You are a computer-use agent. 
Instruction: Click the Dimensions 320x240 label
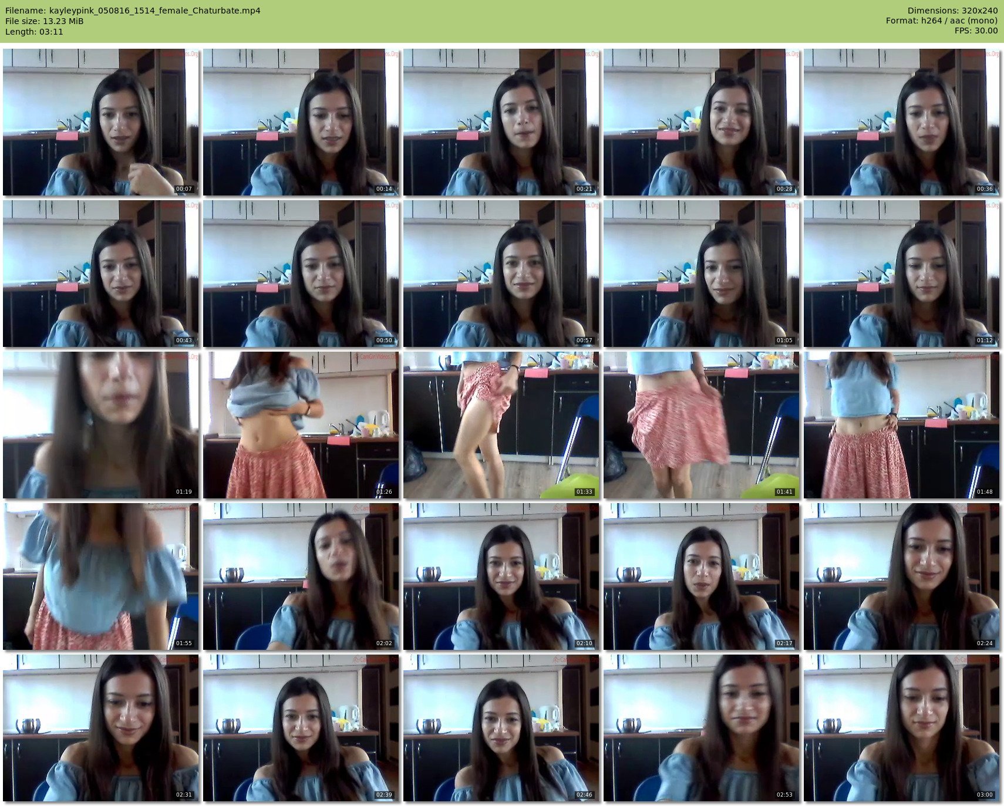952,11
